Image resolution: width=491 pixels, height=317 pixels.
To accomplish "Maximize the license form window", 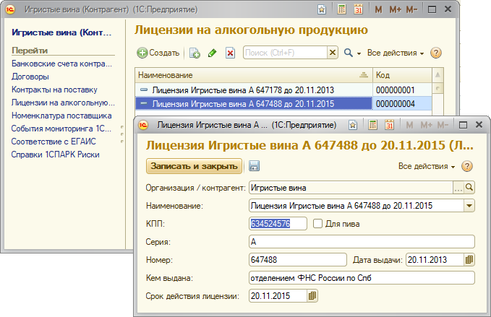I will [463, 125].
